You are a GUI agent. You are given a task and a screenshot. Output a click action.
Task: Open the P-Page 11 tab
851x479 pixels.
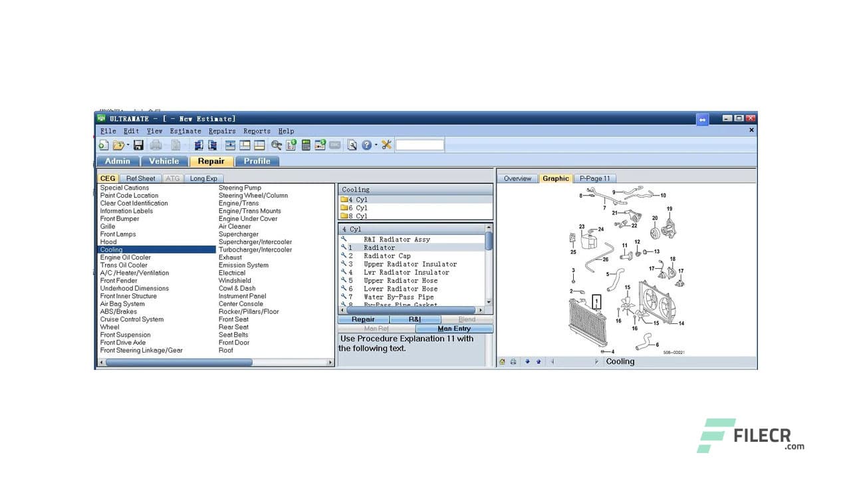596,178
